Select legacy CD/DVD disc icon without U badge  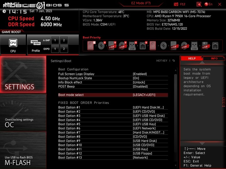point(164,46)
